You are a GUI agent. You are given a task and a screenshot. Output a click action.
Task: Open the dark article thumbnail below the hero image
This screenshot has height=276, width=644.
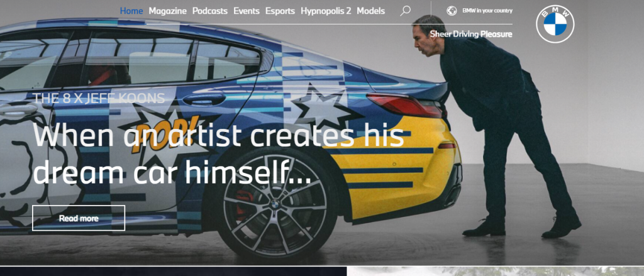(x=174, y=272)
